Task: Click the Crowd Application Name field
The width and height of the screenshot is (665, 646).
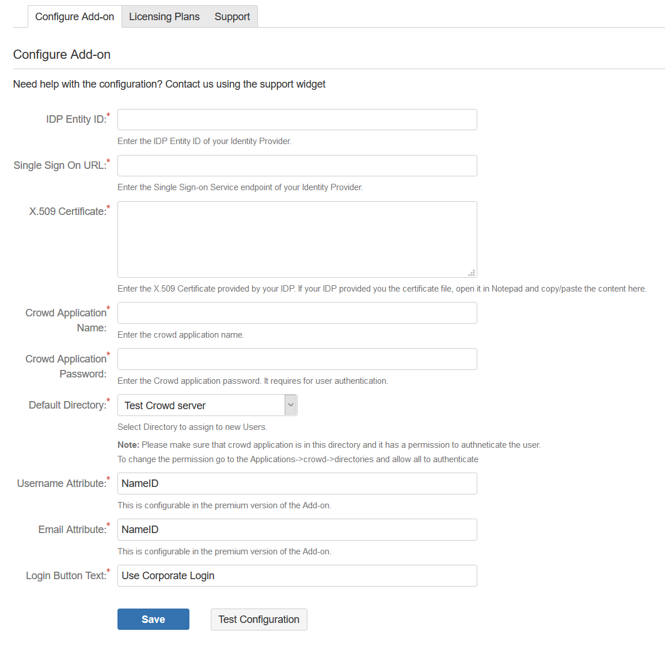Action: click(x=297, y=313)
